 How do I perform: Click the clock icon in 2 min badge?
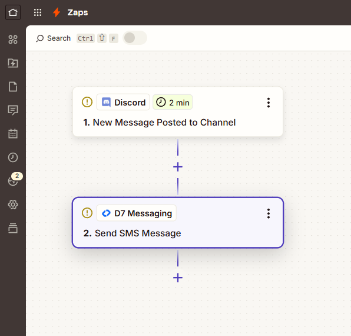click(x=161, y=102)
